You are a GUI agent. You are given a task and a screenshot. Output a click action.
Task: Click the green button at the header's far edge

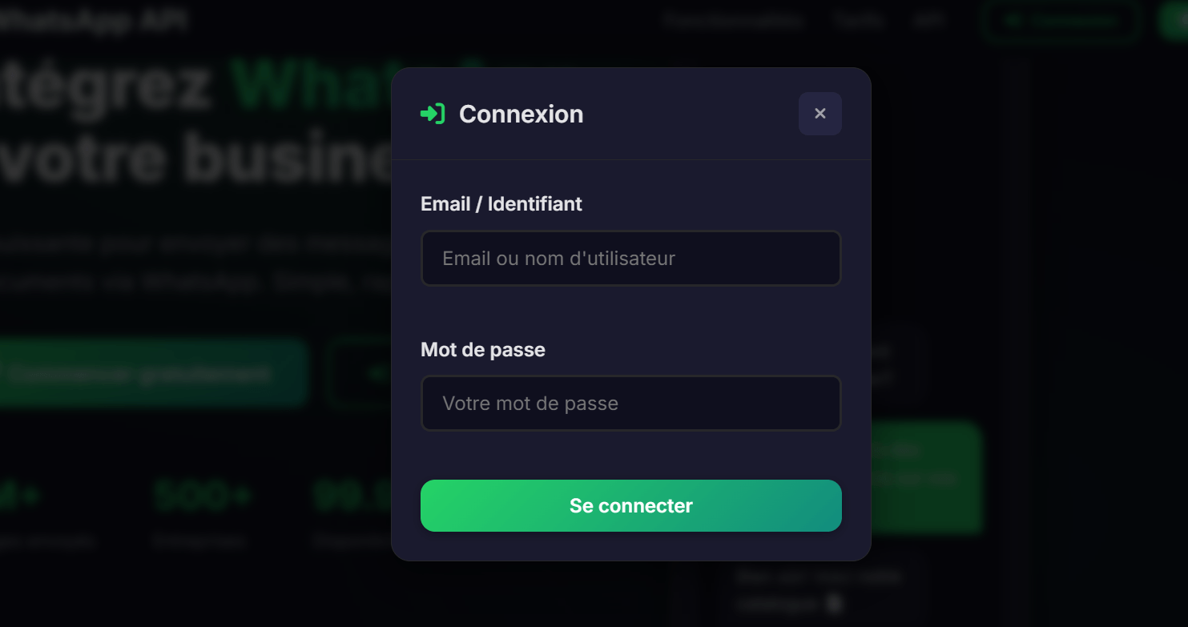[x=1174, y=21]
